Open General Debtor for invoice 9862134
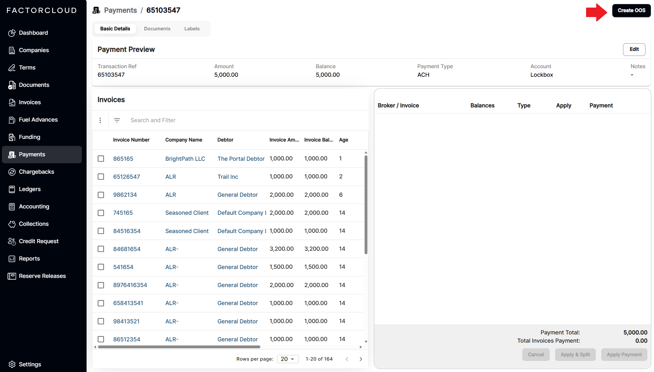The height and width of the screenshot is (372, 654). [x=238, y=195]
